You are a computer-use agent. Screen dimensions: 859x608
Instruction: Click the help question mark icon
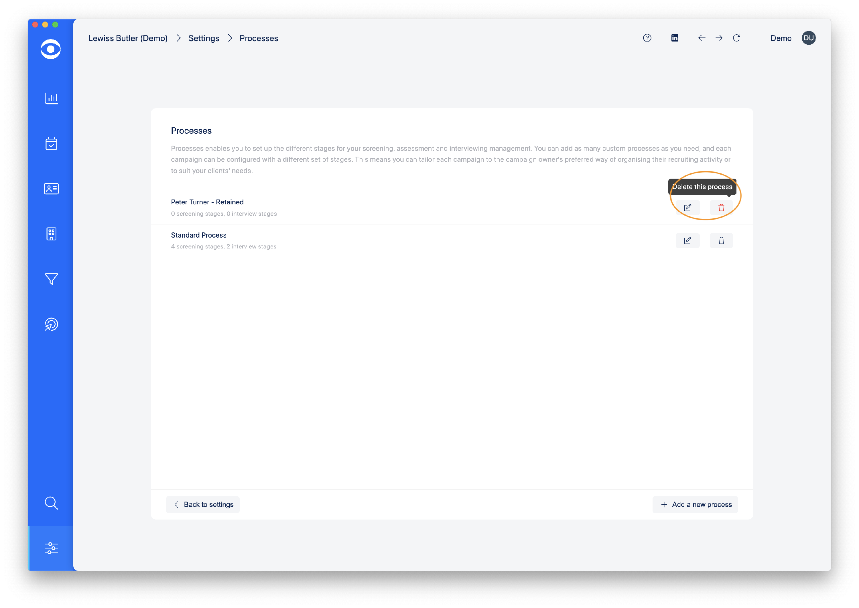647,38
